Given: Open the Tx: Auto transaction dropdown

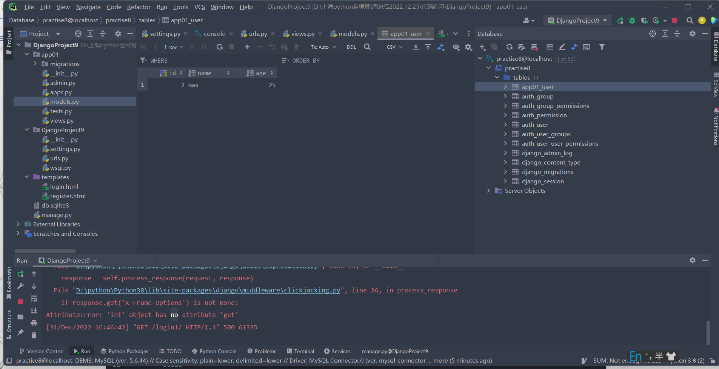Looking at the screenshot, I should (323, 47).
